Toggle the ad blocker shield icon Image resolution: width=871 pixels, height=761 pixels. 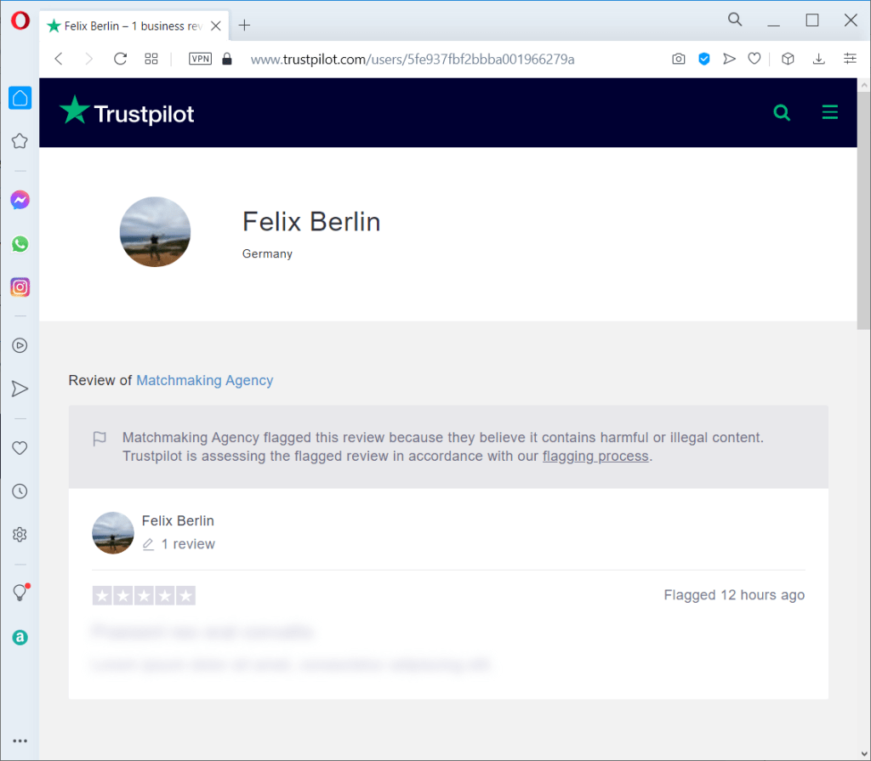click(x=704, y=59)
